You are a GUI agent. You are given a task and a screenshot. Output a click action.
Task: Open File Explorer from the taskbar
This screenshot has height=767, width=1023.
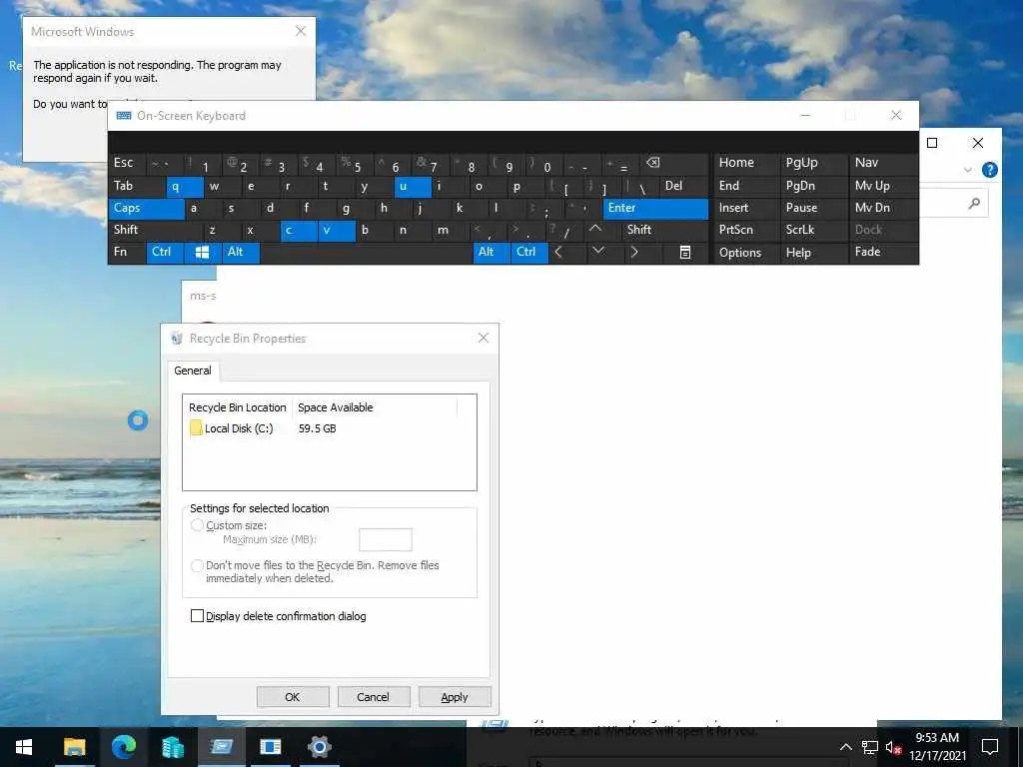pyautogui.click(x=74, y=747)
